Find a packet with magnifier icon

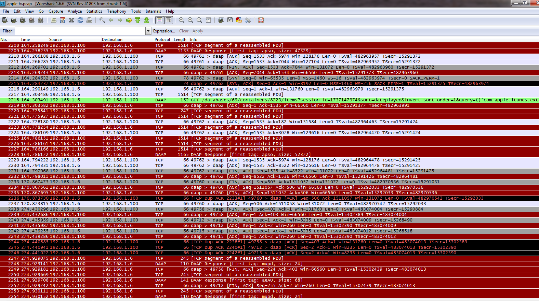pyautogui.click(x=102, y=20)
